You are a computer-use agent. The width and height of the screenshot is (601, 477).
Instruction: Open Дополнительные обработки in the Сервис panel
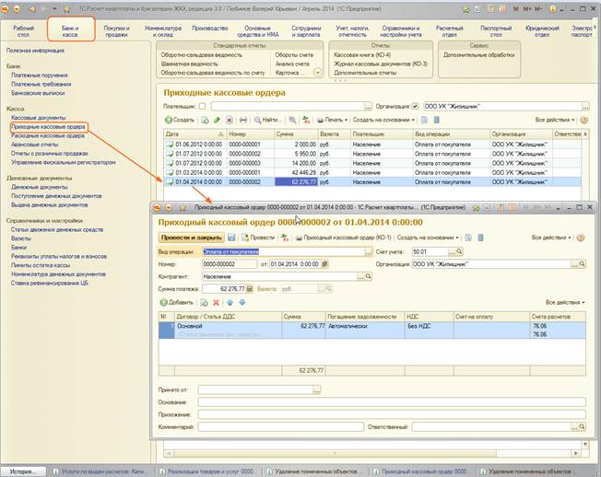tap(478, 54)
